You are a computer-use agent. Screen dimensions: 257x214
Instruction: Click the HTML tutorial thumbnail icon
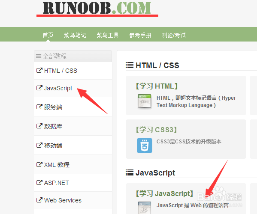point(145,101)
